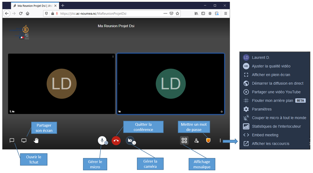Expand the camera options arrow
Image resolution: width=313 pixels, height=173 pixels.
click(x=134, y=143)
